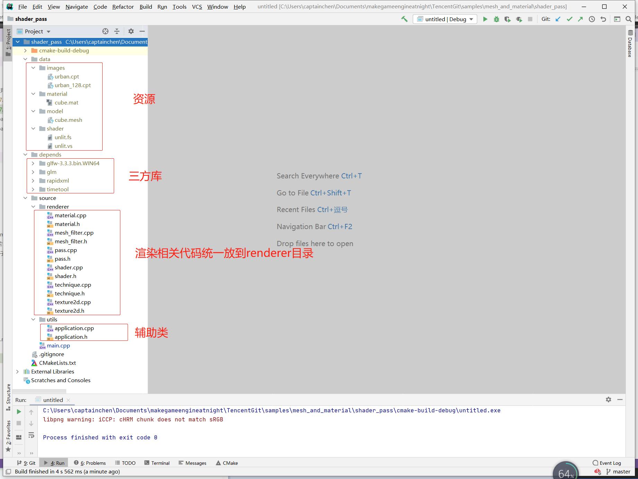
Task: Collapse all in Project panel
Action: (117, 31)
